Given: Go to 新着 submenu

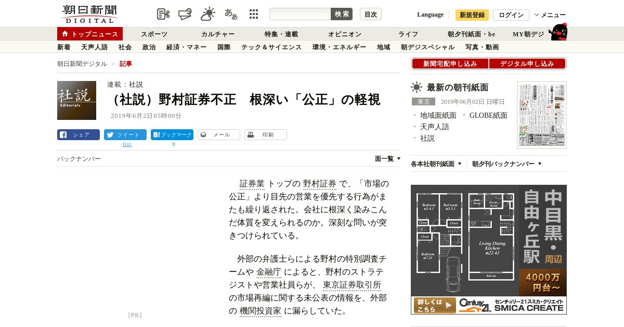Looking at the screenshot, I should (x=63, y=47).
